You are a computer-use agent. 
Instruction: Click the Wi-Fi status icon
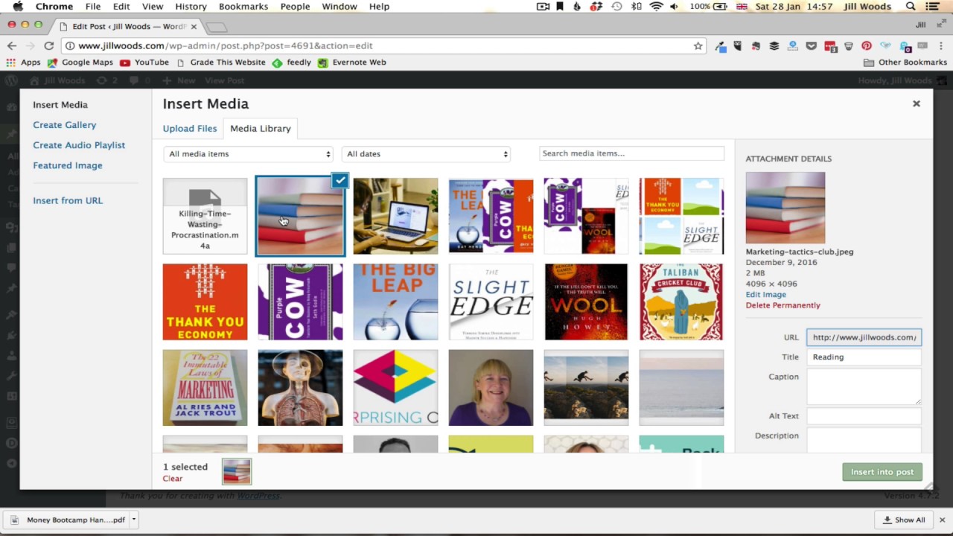(x=656, y=7)
